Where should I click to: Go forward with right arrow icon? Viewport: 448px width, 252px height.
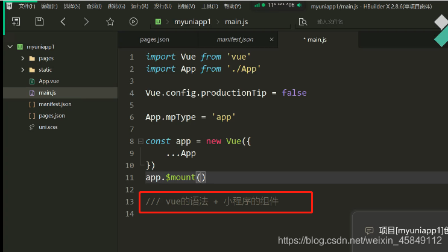point(86,22)
